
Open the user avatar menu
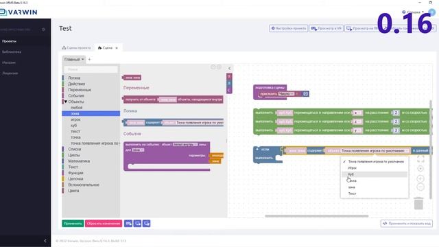tap(431, 12)
